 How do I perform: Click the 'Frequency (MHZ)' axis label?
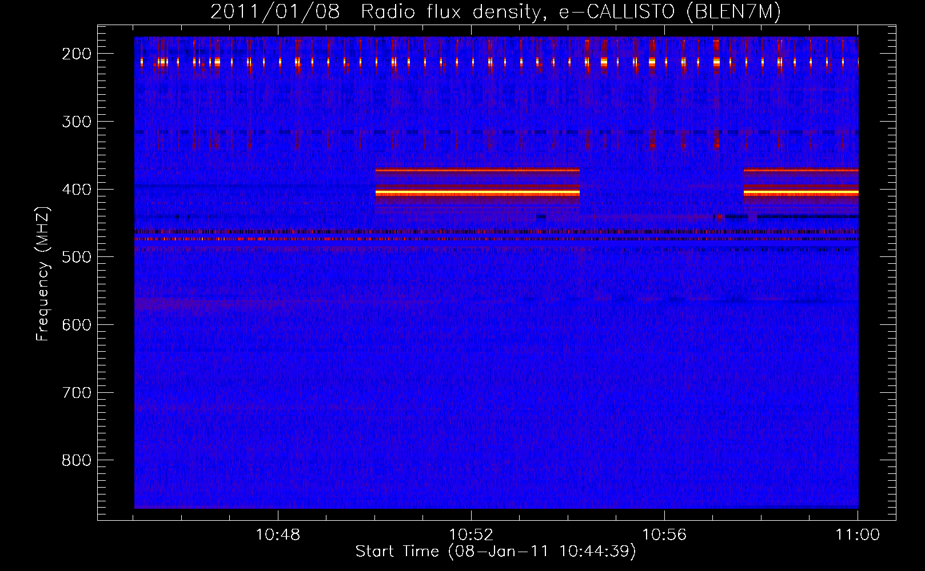43,274
